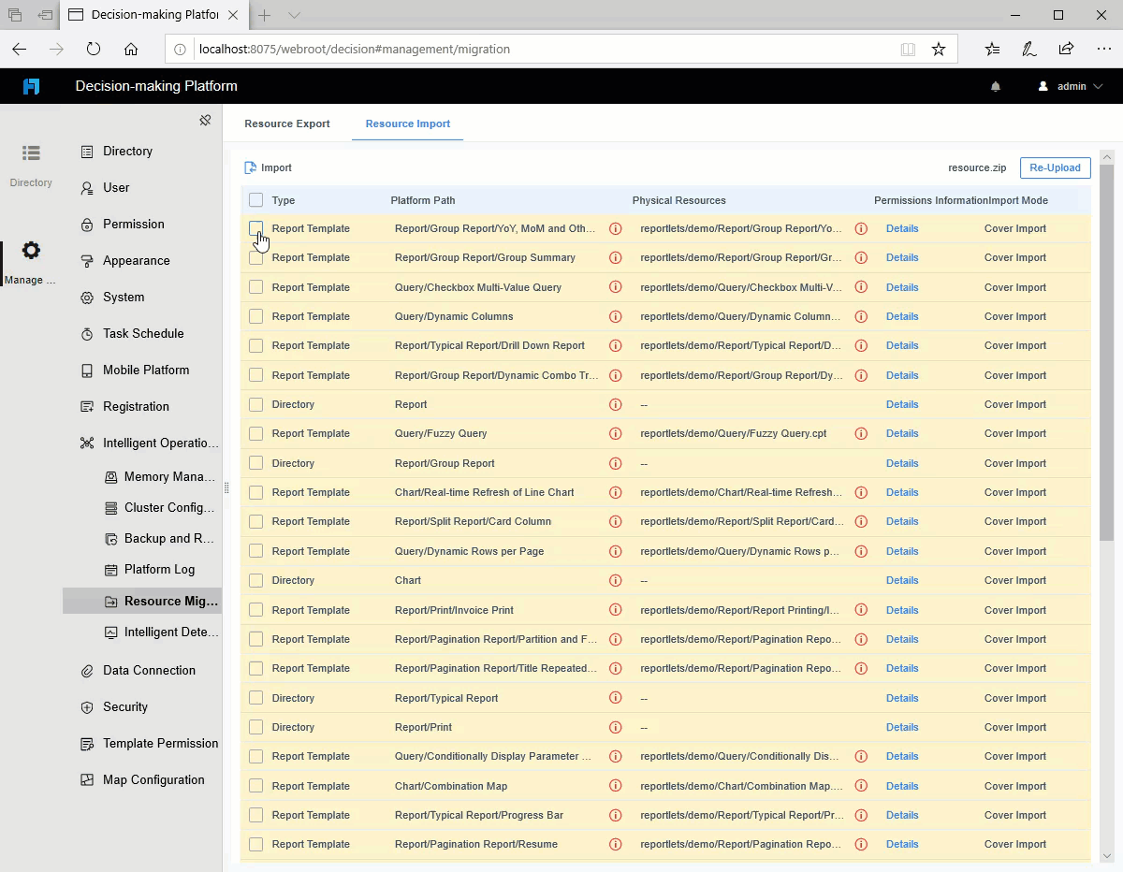Click the table vertical scrollbar thumb
1123x872 pixels.
pyautogui.click(x=1107, y=352)
